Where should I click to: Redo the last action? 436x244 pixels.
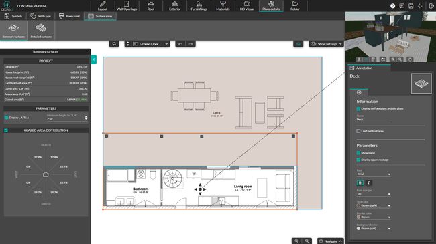pos(190,44)
